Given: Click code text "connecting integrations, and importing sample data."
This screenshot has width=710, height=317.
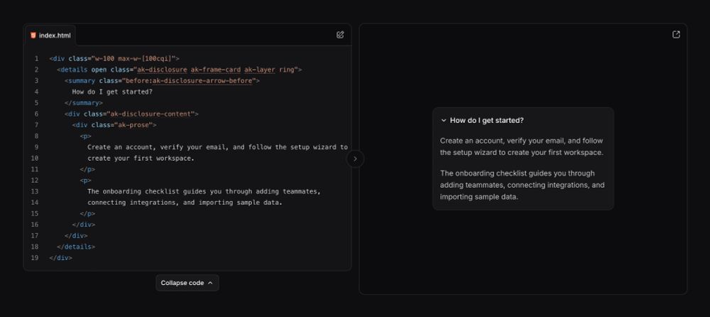Looking at the screenshot, I should coord(185,203).
